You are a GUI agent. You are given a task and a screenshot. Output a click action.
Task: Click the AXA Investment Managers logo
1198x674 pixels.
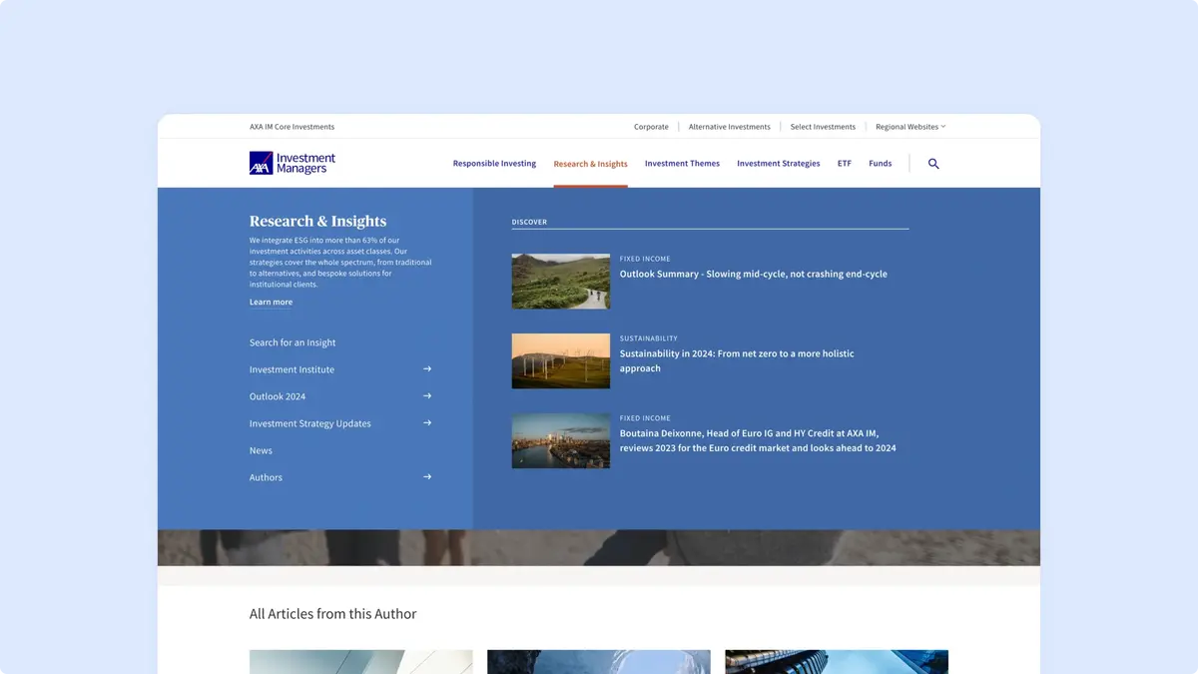tap(293, 163)
